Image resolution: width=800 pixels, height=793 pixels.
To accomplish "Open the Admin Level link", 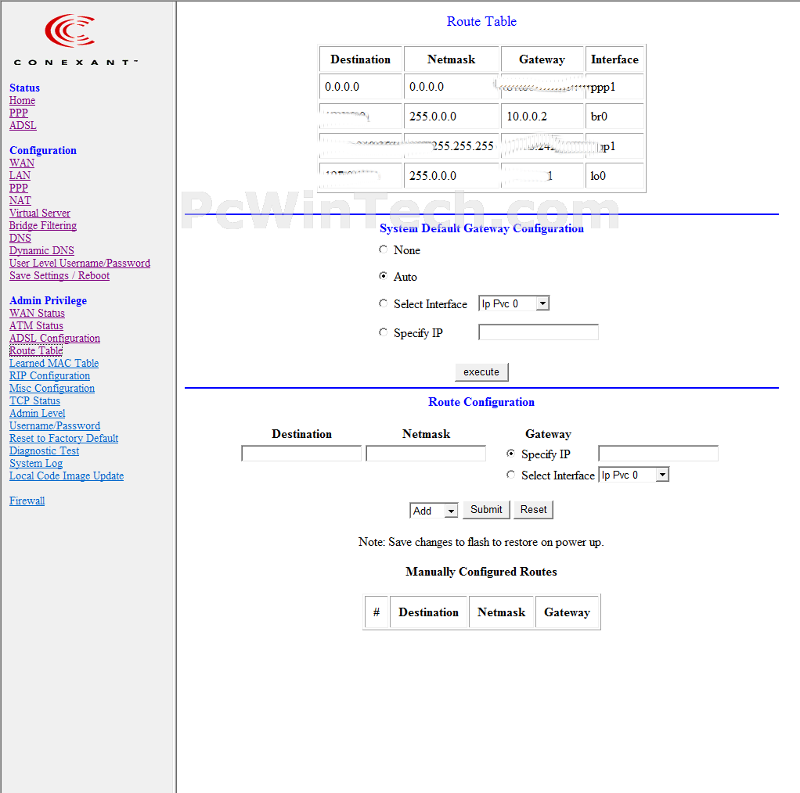I will click(x=38, y=413).
